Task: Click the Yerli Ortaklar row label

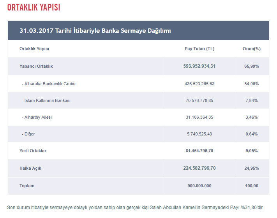Action: (x=33, y=151)
